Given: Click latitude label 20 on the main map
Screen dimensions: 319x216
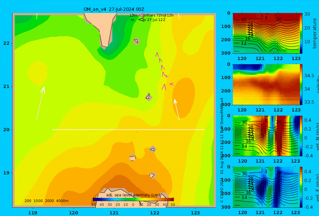Looking at the screenshot, I should point(6,130).
